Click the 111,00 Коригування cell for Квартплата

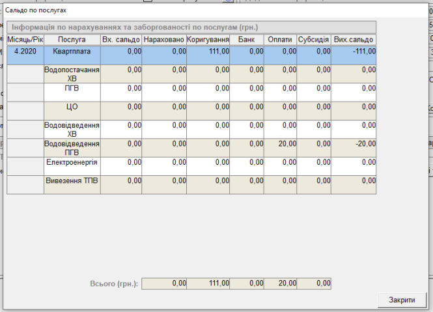208,51
